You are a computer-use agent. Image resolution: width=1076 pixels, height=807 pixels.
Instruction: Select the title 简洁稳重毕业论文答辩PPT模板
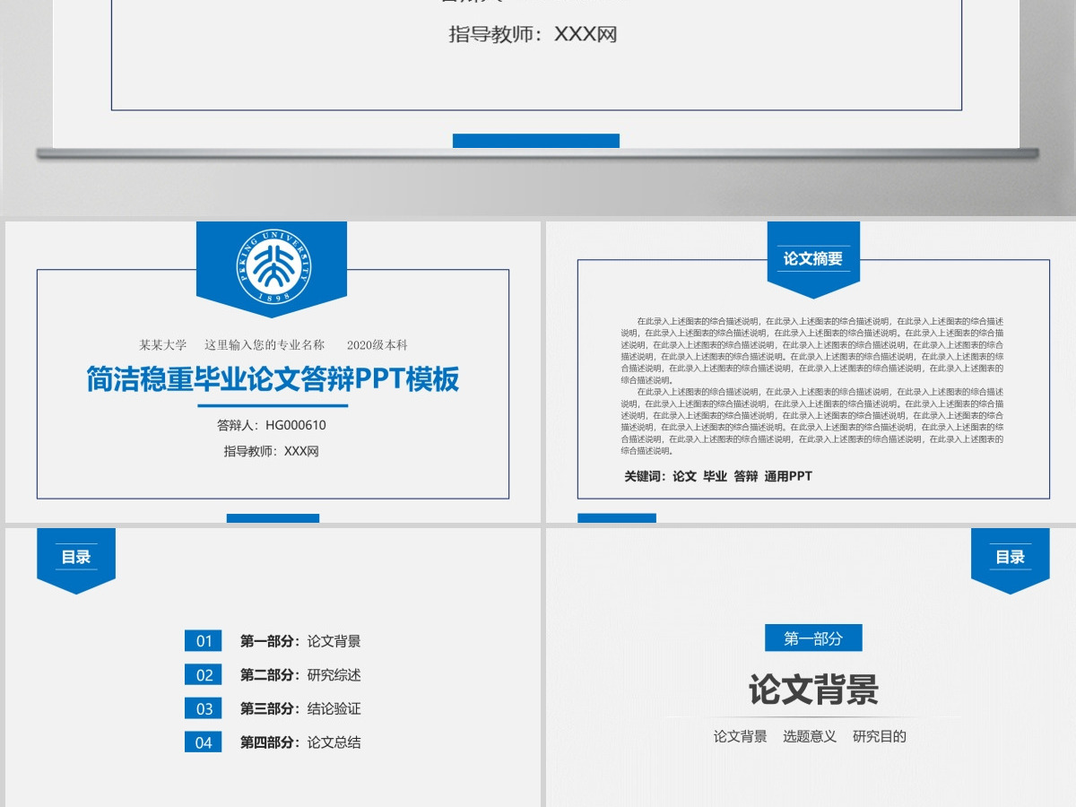pos(273,379)
